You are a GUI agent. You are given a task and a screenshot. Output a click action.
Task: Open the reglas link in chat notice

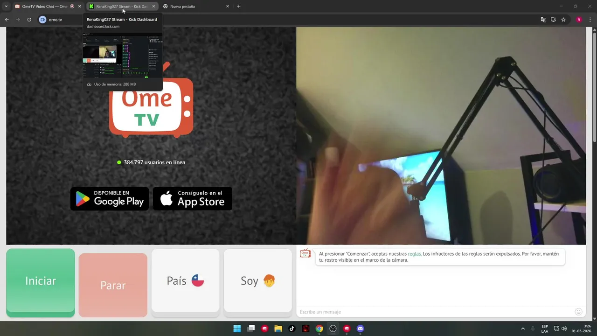(414, 254)
